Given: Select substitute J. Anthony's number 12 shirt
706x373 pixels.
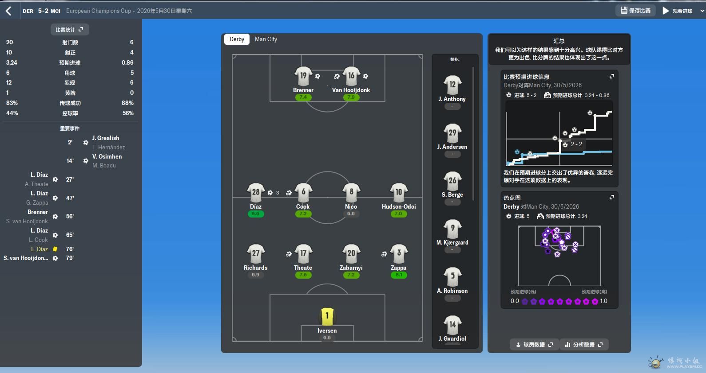Looking at the screenshot, I should (x=452, y=85).
